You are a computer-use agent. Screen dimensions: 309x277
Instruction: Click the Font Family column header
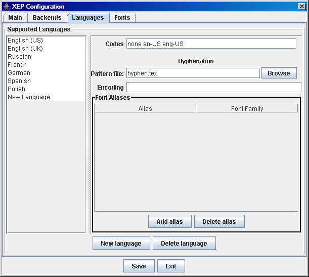247,109
